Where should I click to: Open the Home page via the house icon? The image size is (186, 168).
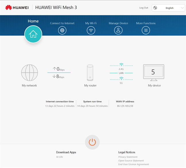[33, 34]
